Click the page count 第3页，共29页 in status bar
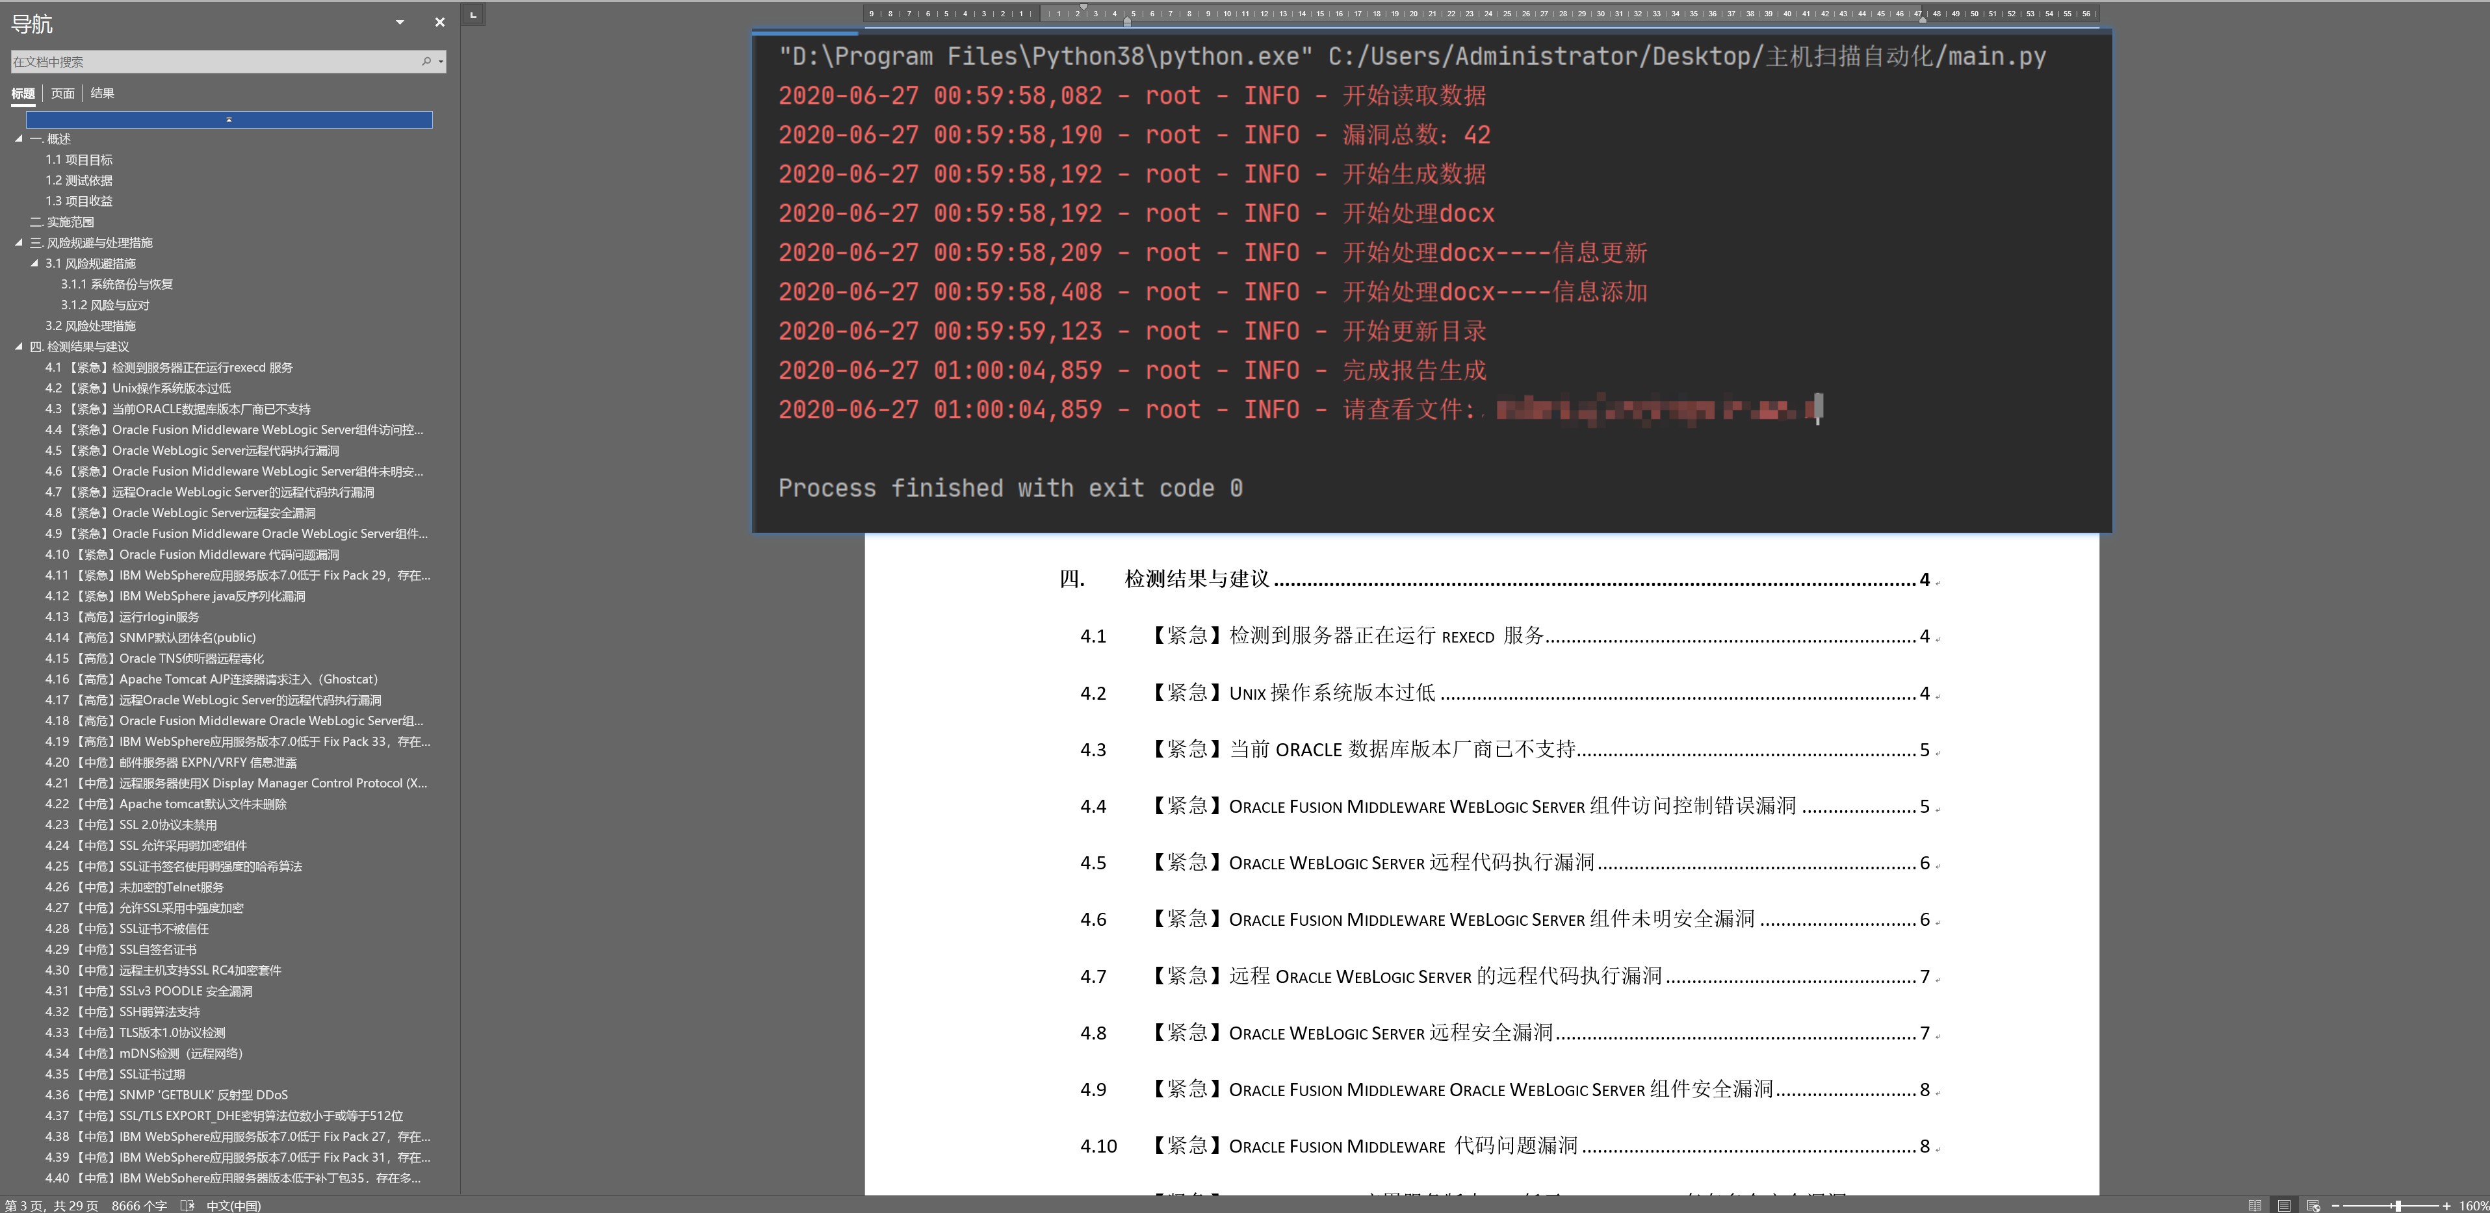 click(x=51, y=1205)
